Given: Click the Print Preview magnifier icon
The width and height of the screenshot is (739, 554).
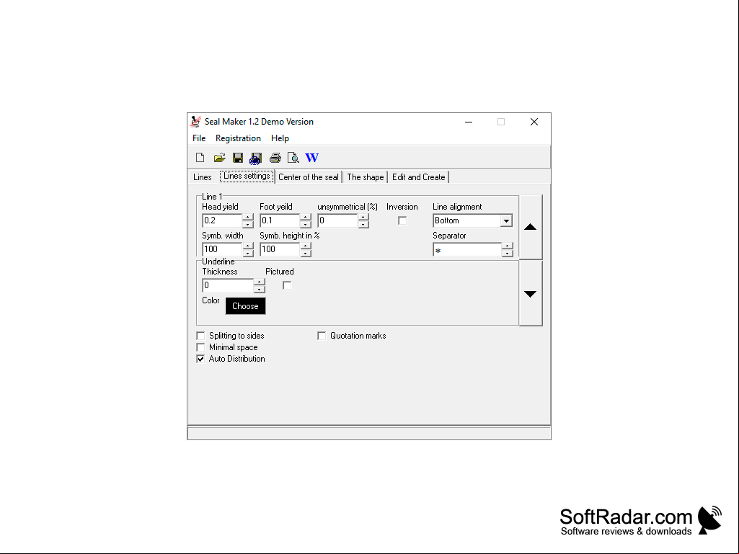Looking at the screenshot, I should [293, 158].
